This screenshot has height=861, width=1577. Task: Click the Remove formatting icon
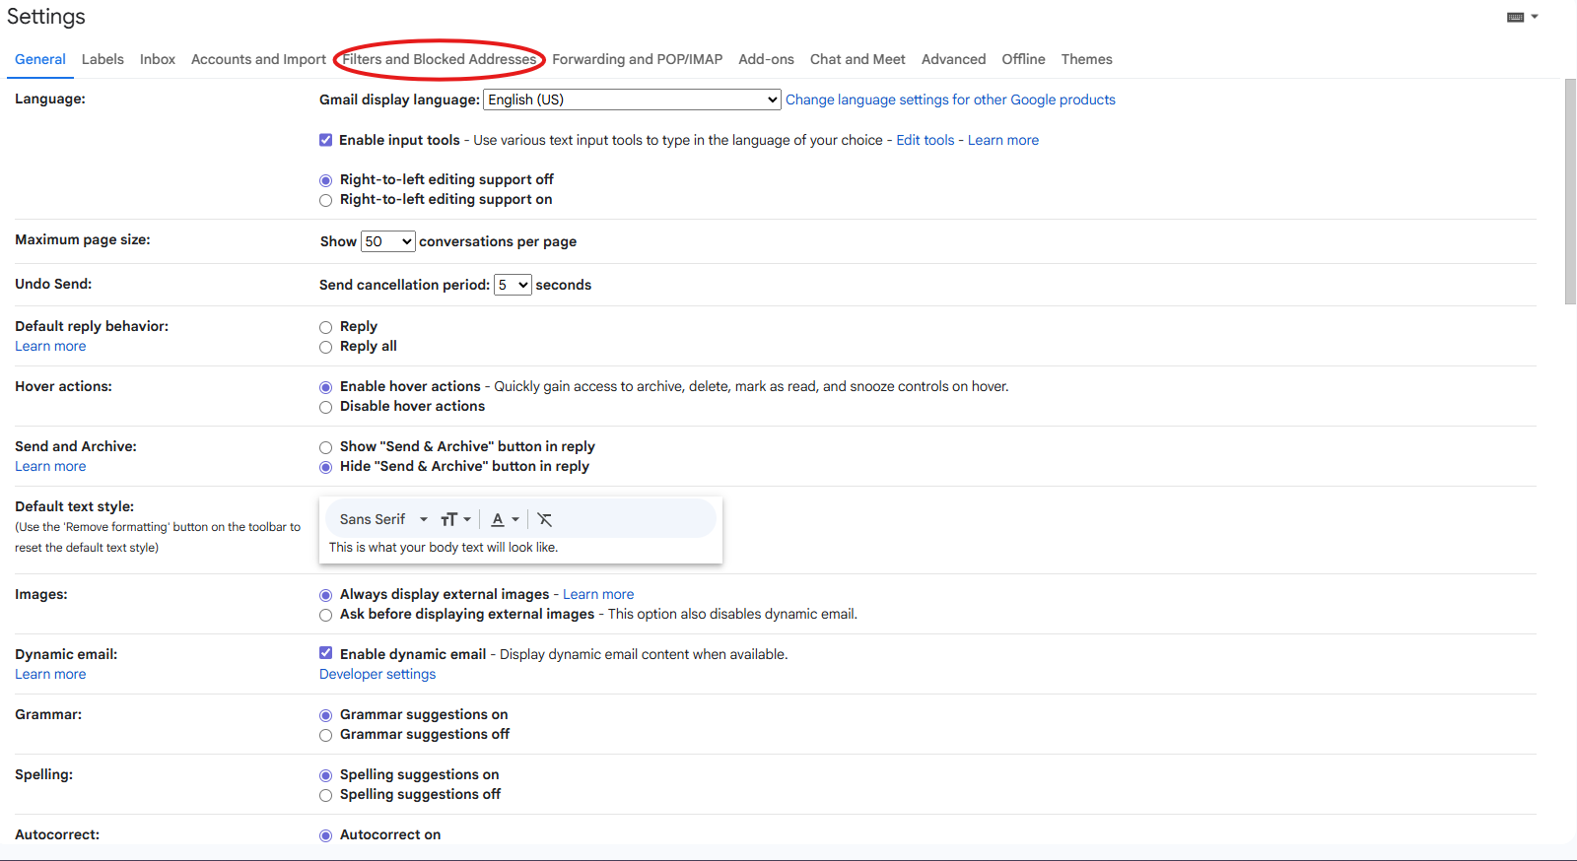[x=544, y=519]
